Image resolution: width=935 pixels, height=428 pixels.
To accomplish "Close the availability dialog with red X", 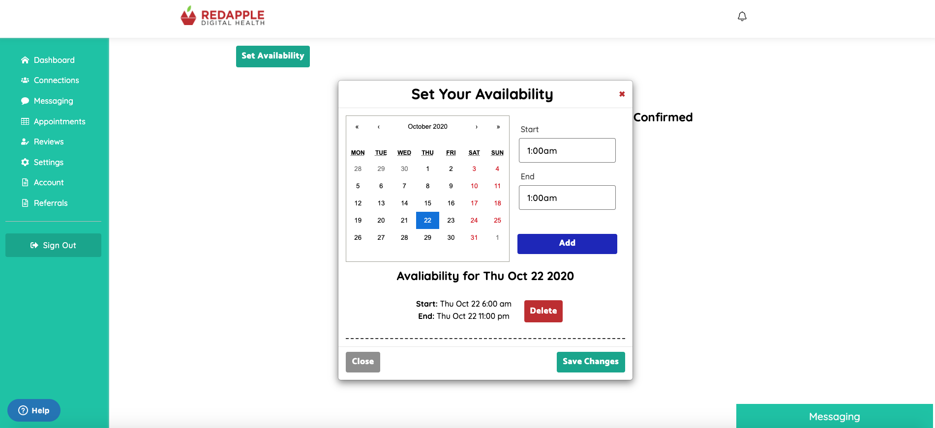I will [622, 94].
